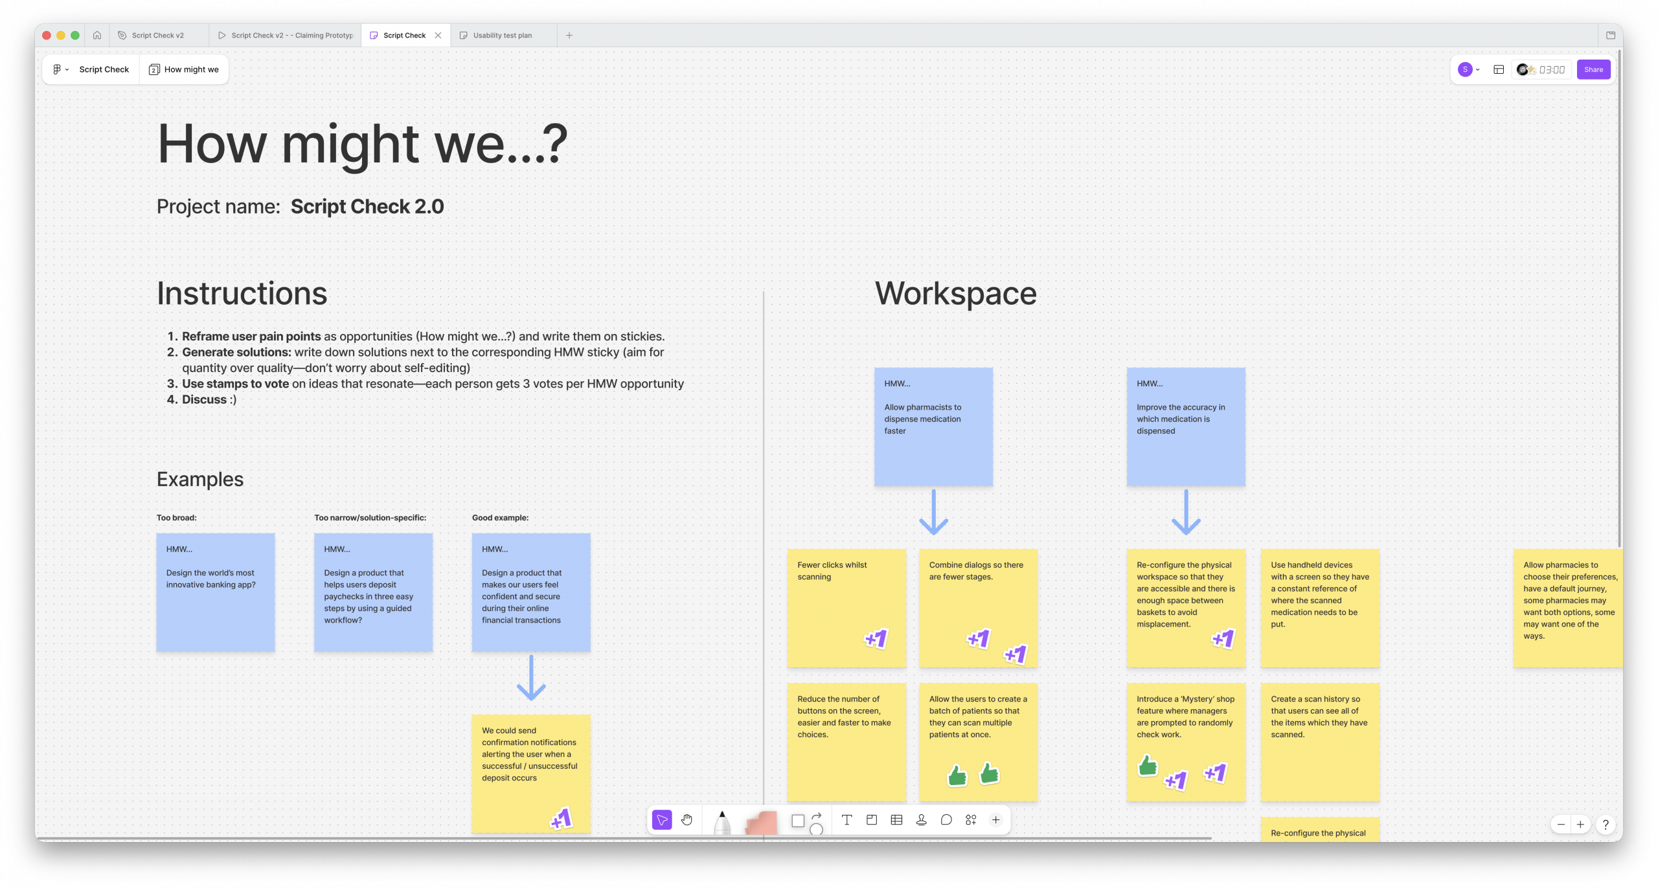Select the 'Good example:' label
The width and height of the screenshot is (1658, 888).
[x=500, y=518]
